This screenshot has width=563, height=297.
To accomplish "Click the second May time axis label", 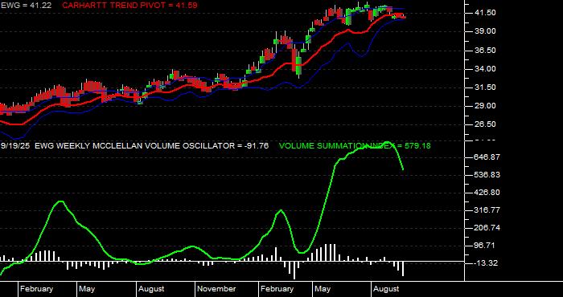I will pos(323,289).
